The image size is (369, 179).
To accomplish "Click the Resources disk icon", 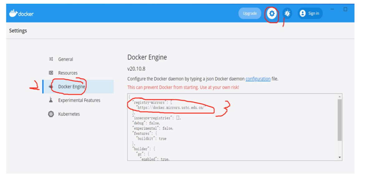I will [51, 73].
